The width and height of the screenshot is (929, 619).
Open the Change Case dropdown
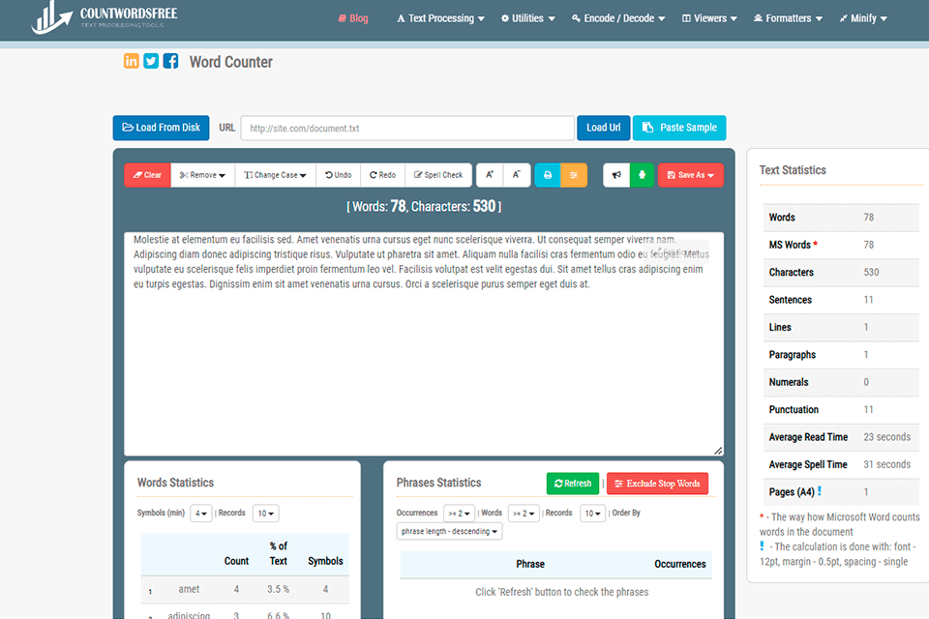pyautogui.click(x=276, y=175)
